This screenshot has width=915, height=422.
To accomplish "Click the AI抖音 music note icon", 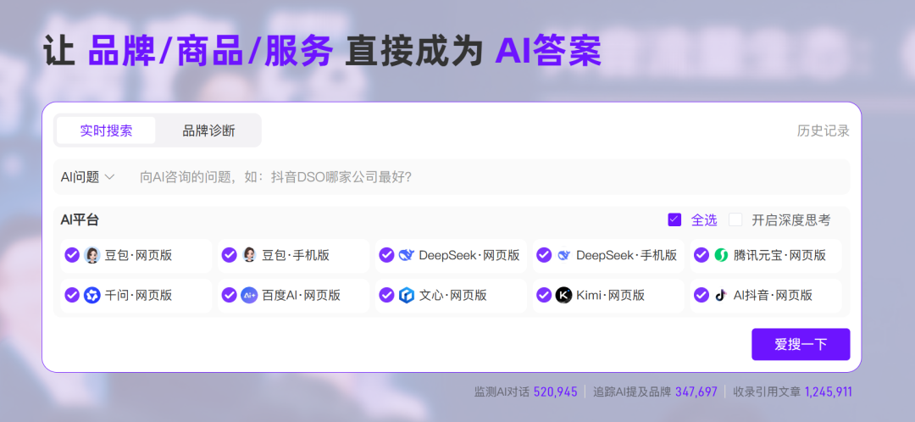I will (722, 295).
